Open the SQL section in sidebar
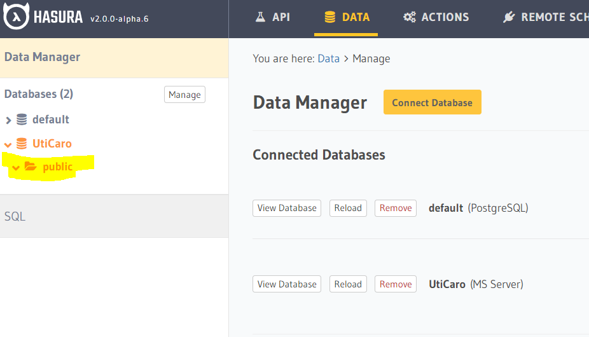The width and height of the screenshot is (589, 337). [114, 216]
